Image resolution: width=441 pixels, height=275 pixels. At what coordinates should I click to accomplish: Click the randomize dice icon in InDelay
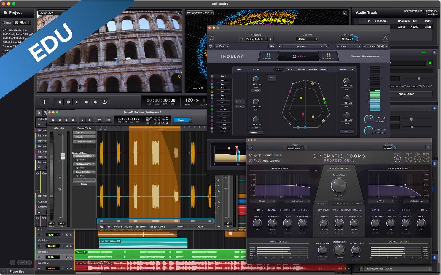(x=272, y=46)
